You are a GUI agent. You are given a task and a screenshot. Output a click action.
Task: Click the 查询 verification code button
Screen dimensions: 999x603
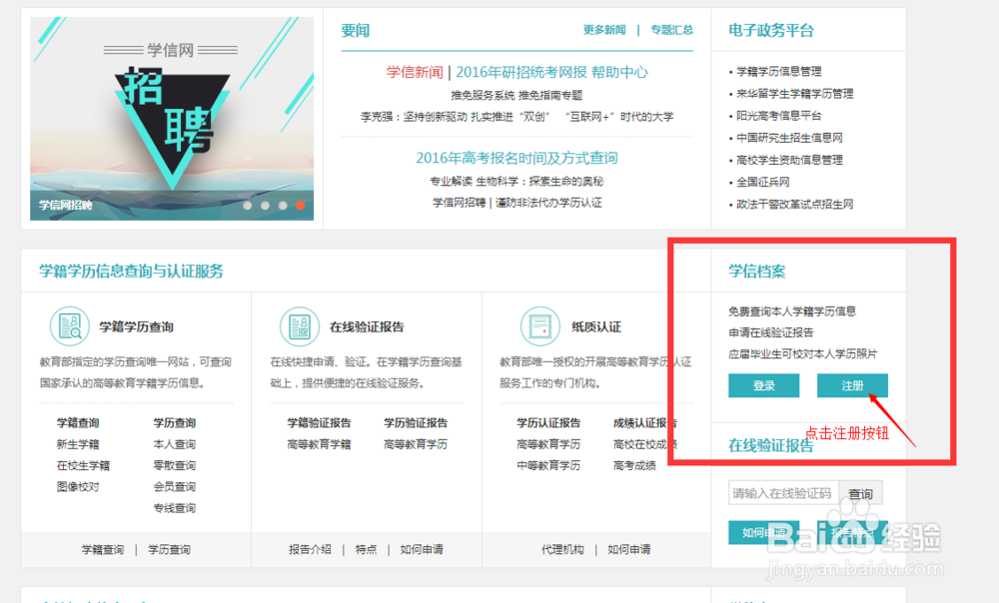click(x=860, y=492)
